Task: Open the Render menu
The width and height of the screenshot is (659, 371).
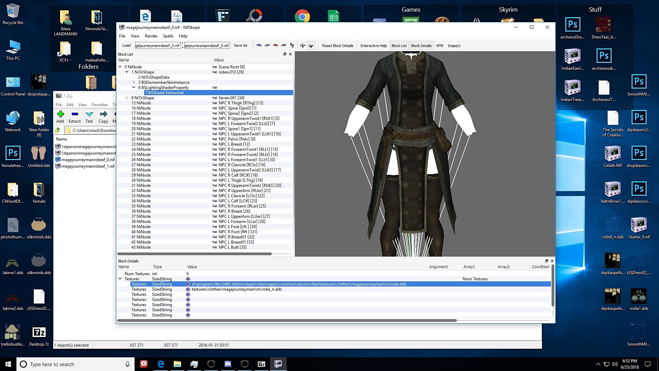Action: click(151, 36)
